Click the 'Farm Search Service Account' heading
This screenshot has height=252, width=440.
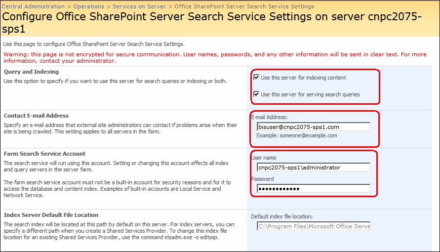44,154
